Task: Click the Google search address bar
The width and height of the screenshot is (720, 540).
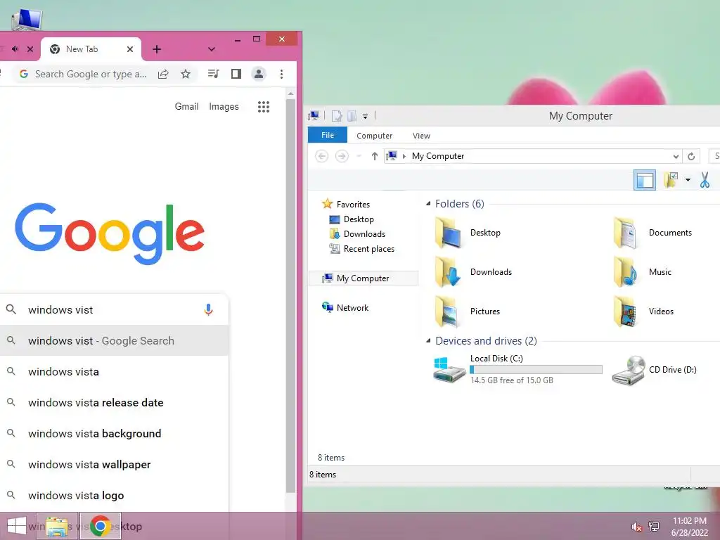Action: (91, 74)
